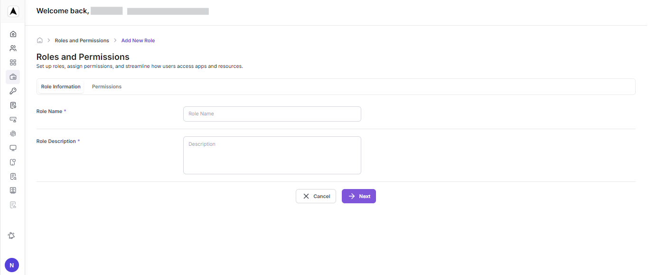
Task: Click the Cancel button
Action: 316,196
